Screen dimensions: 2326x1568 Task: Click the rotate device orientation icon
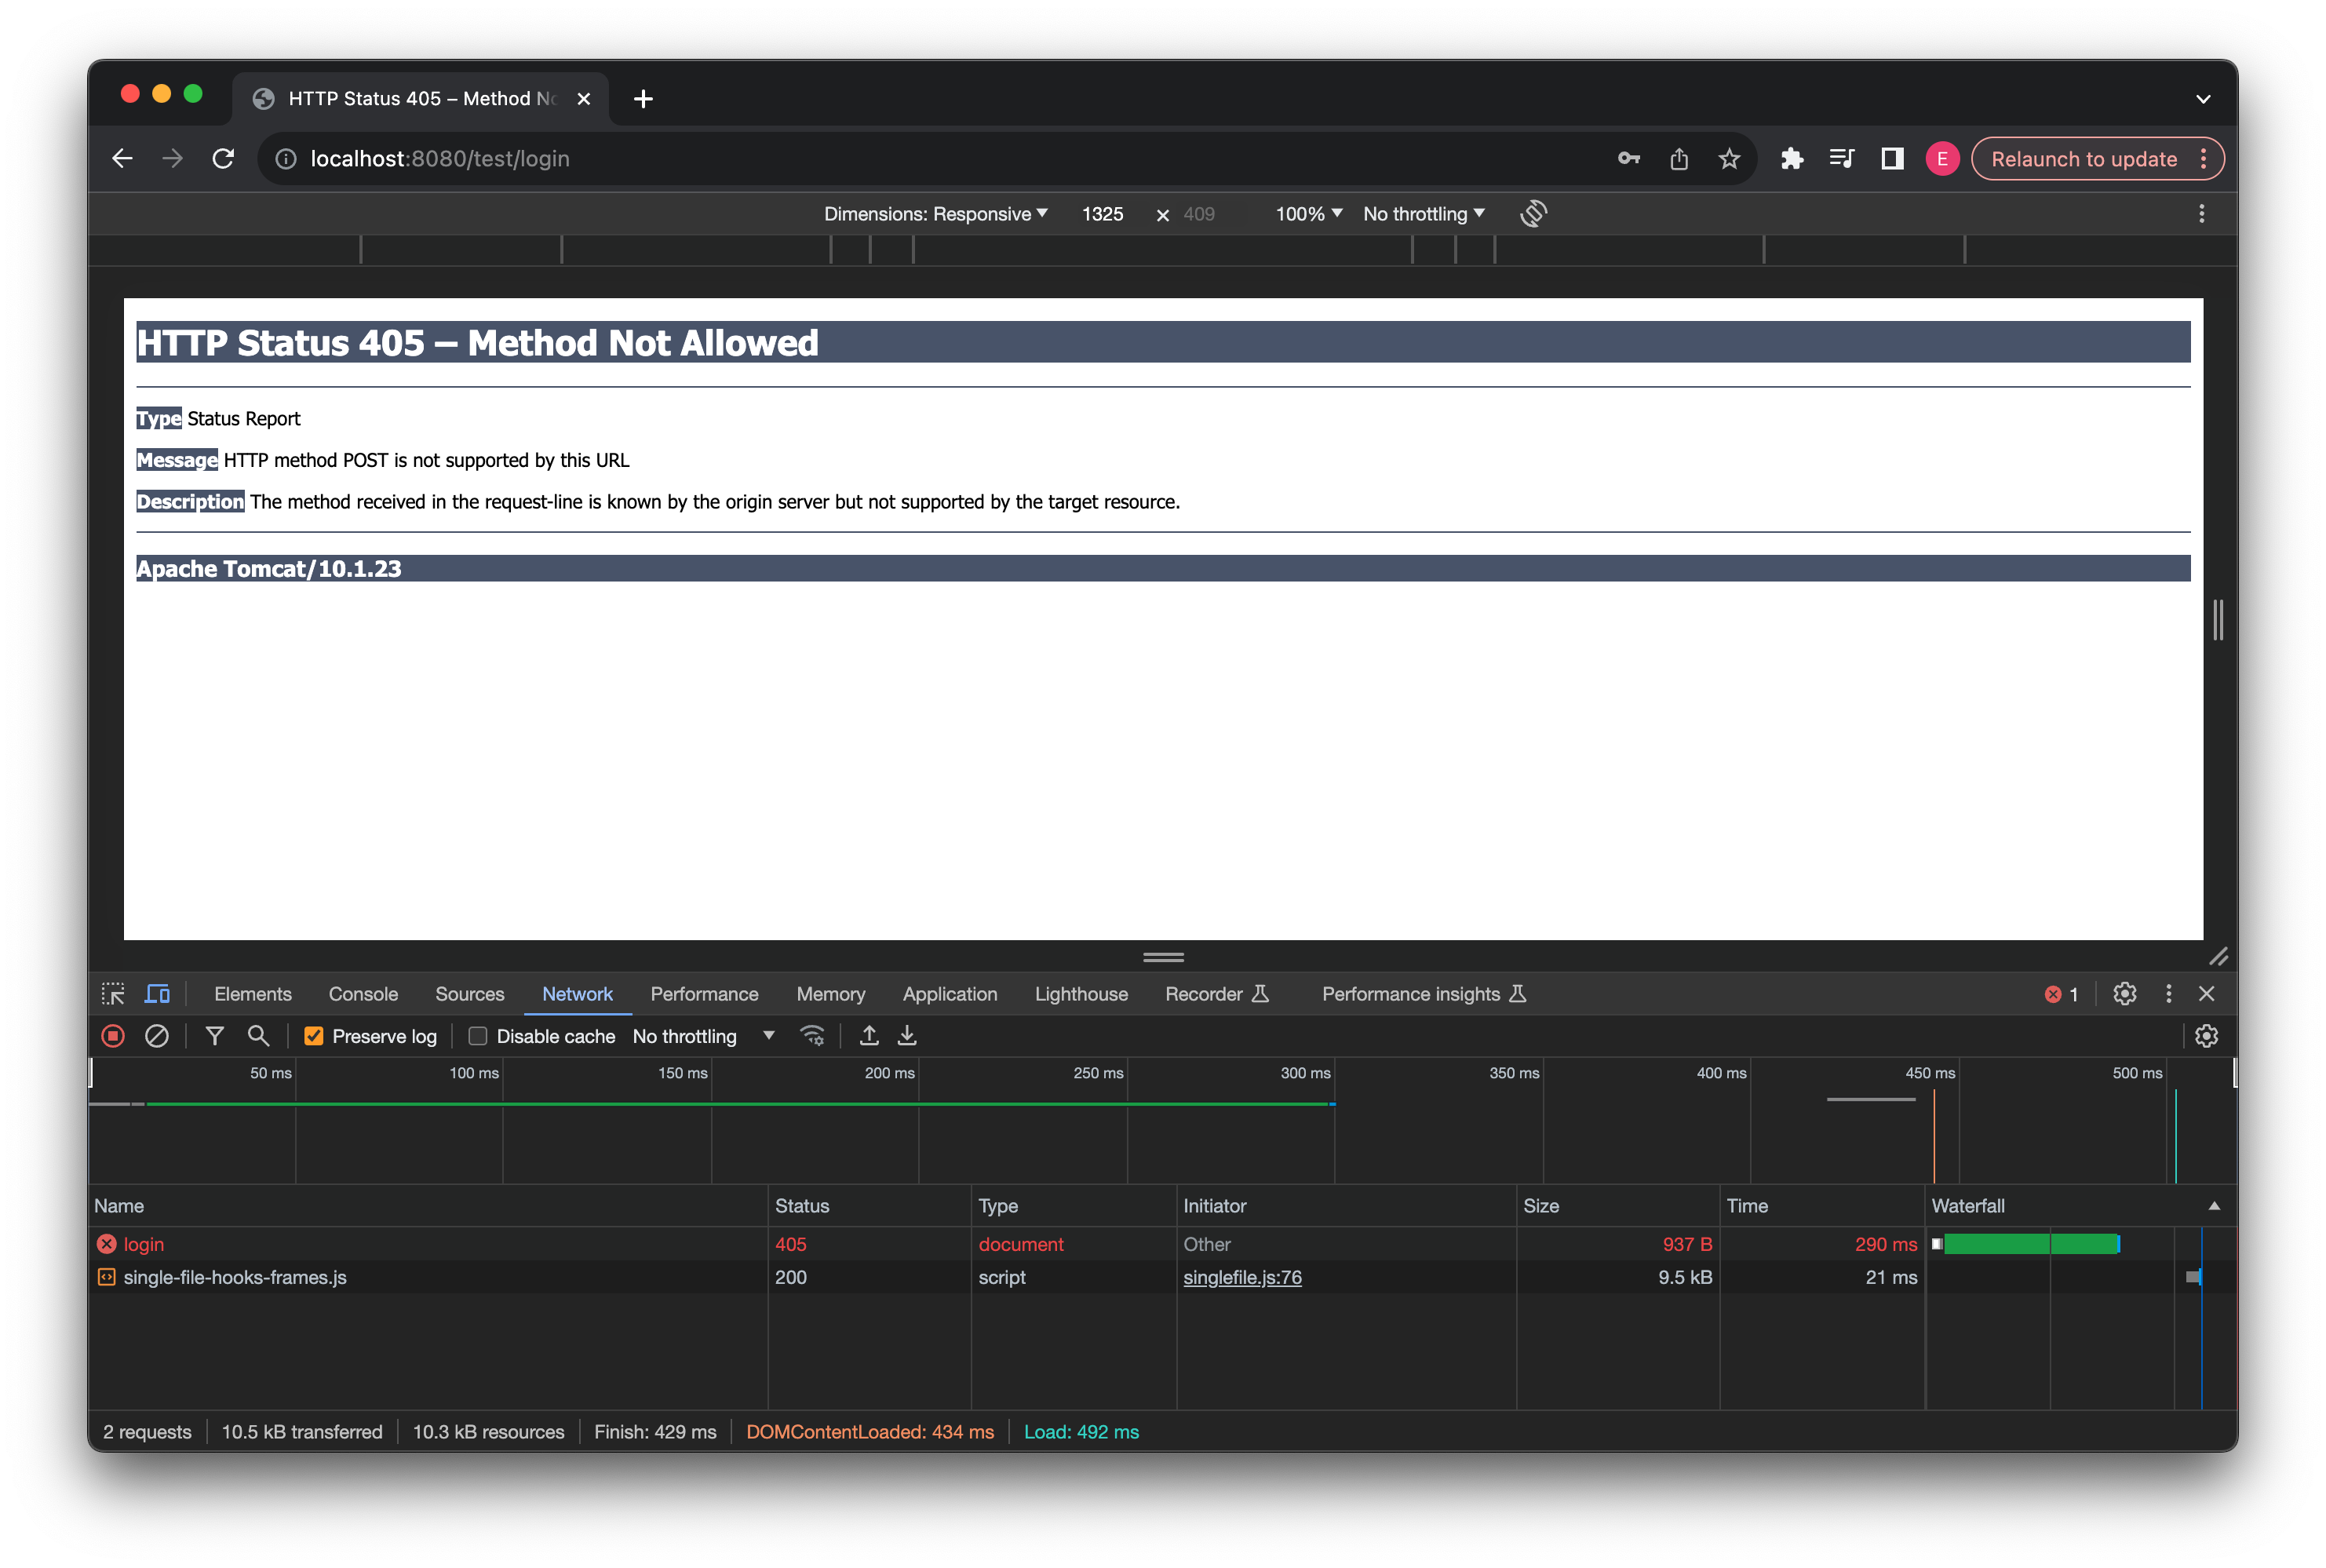coord(1533,213)
